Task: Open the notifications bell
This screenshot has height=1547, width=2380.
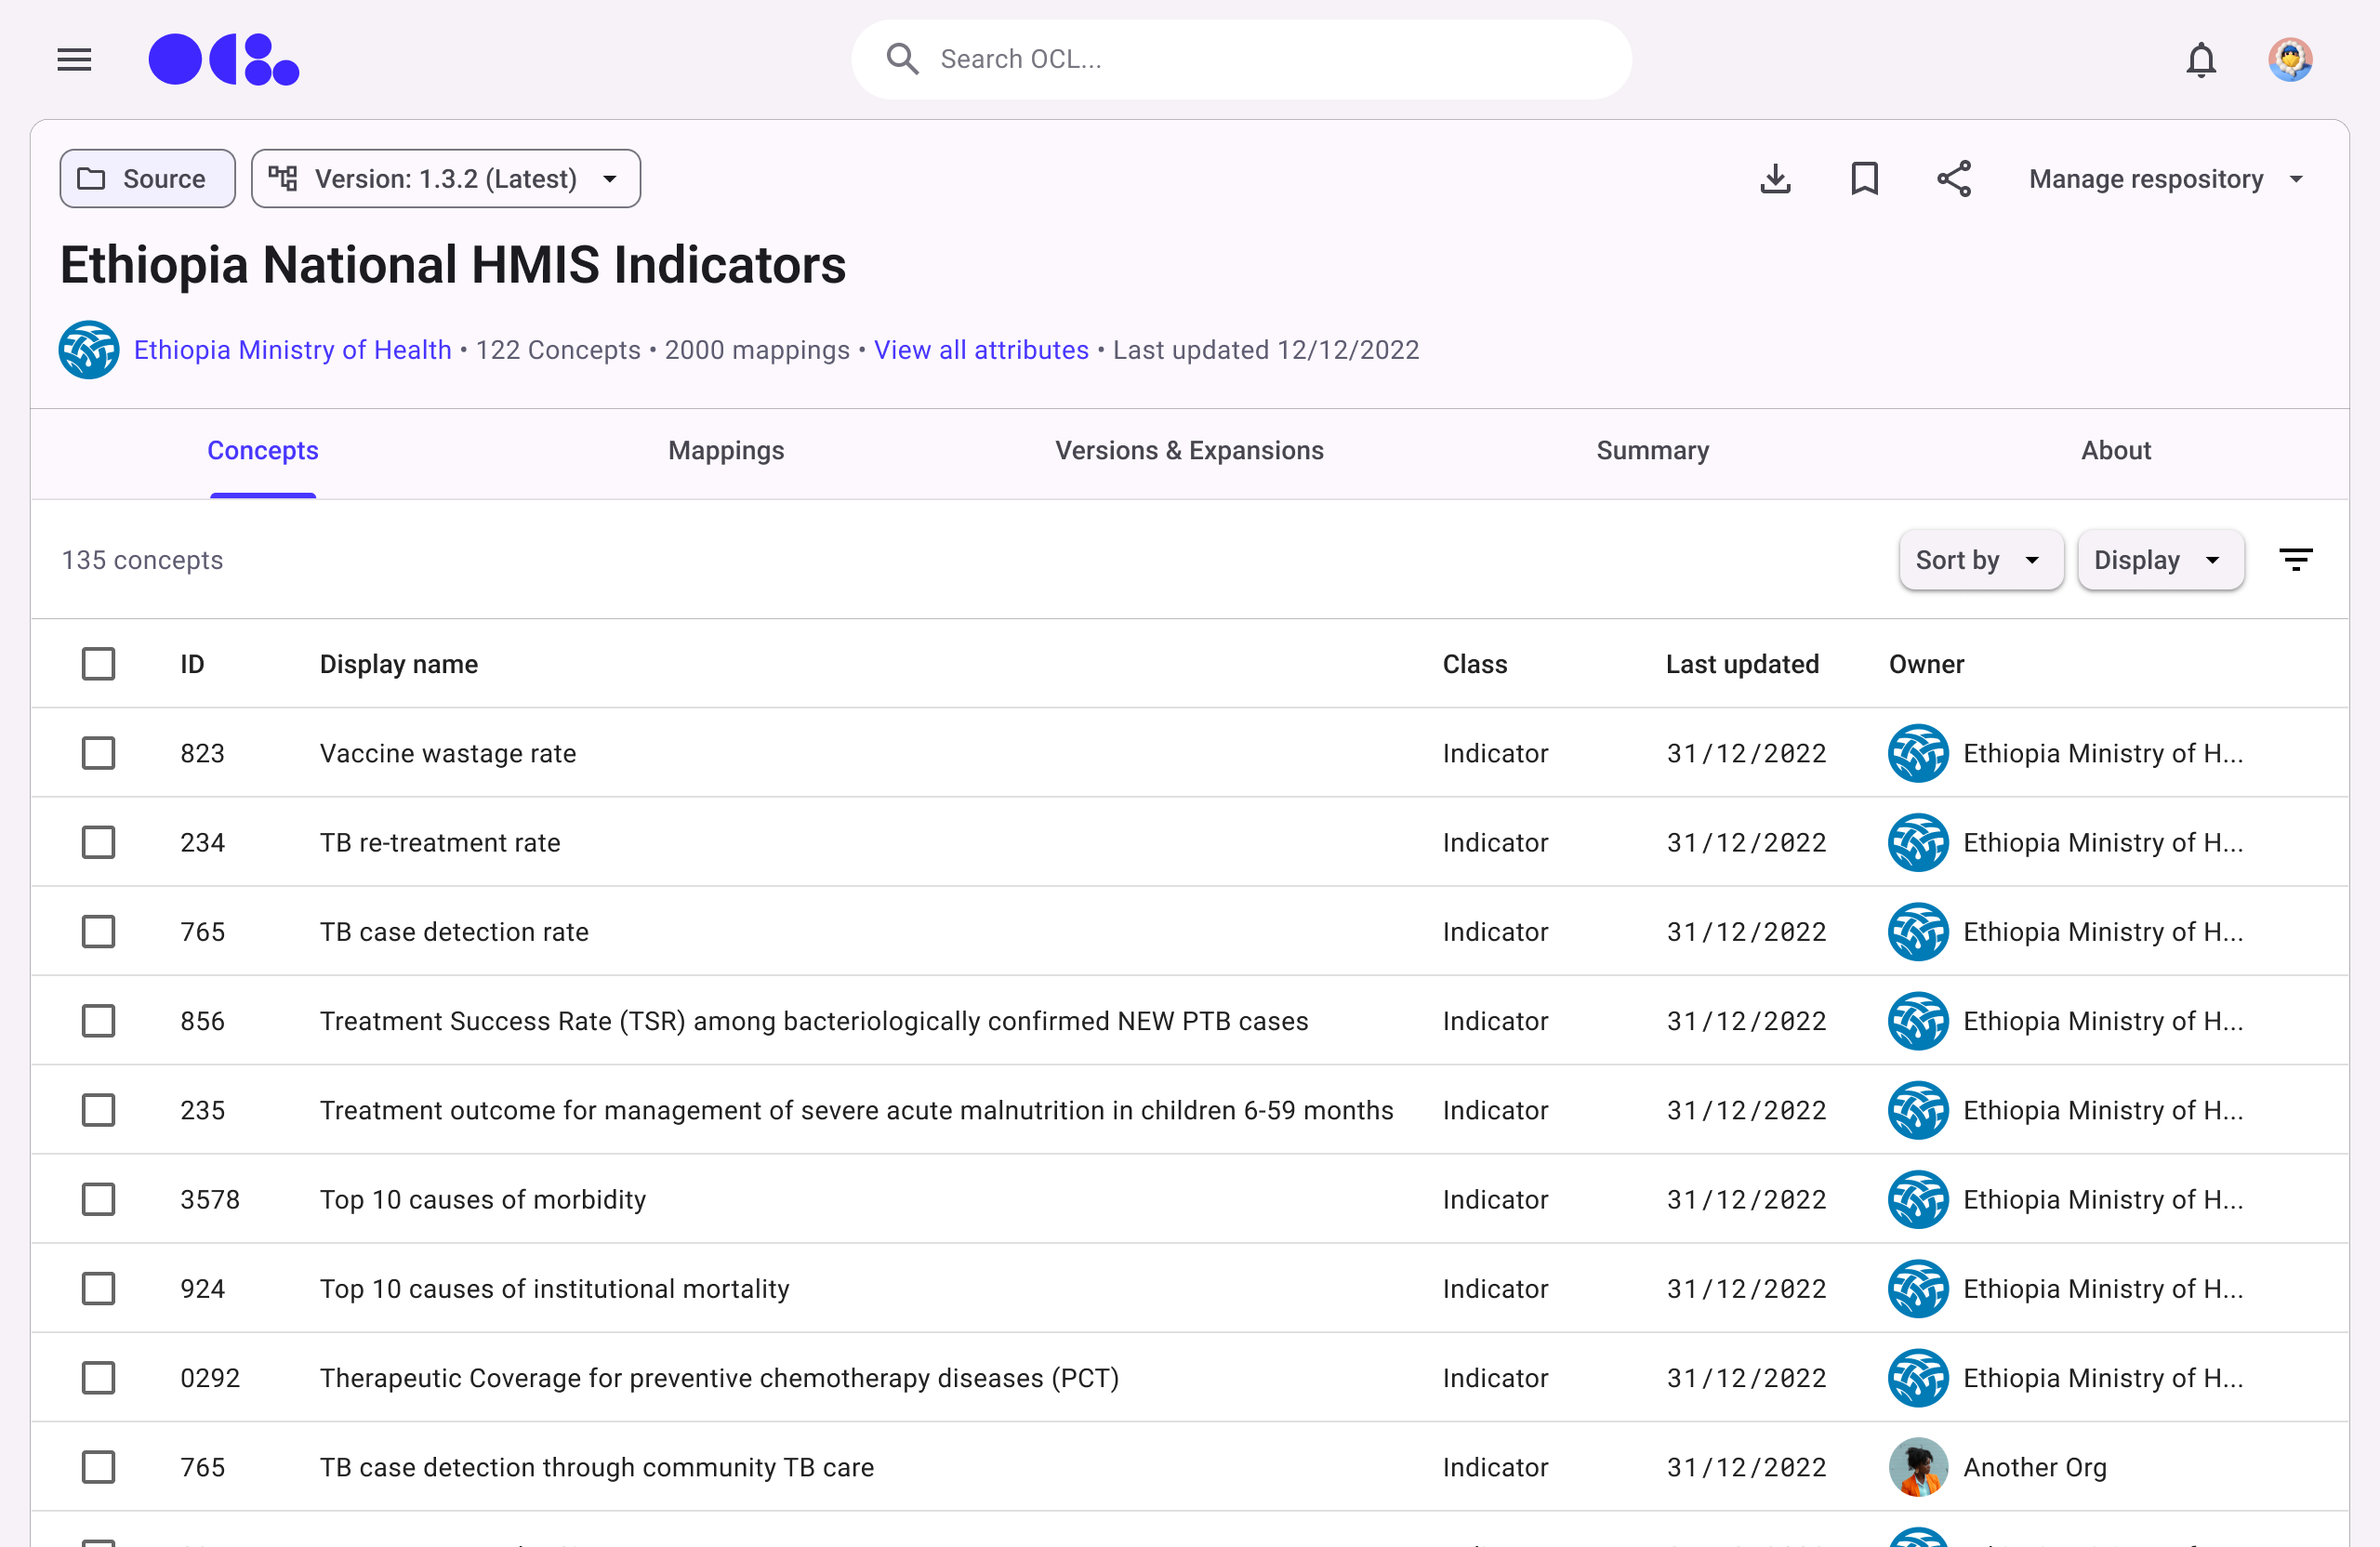Action: tap(2200, 60)
